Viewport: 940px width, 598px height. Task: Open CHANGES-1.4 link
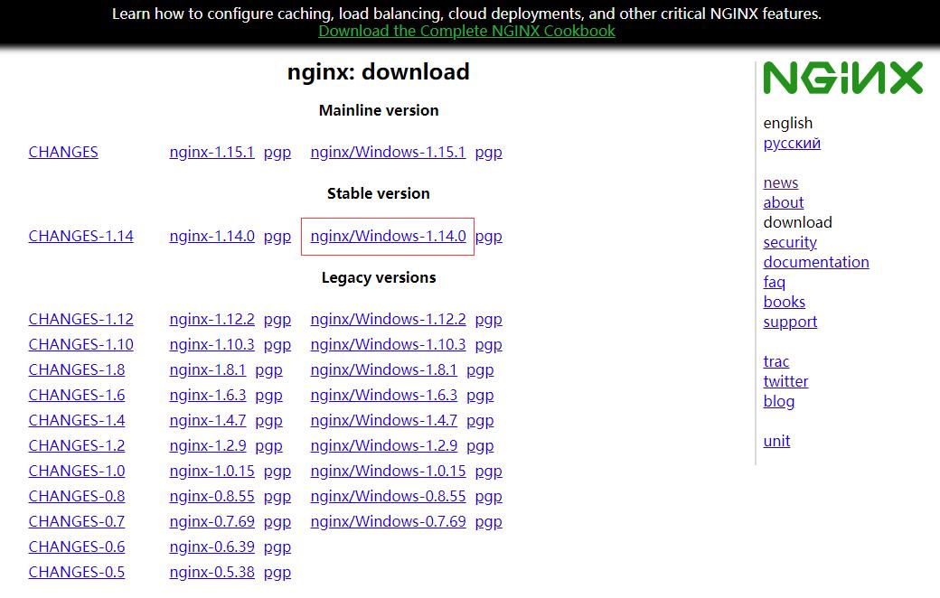point(77,421)
